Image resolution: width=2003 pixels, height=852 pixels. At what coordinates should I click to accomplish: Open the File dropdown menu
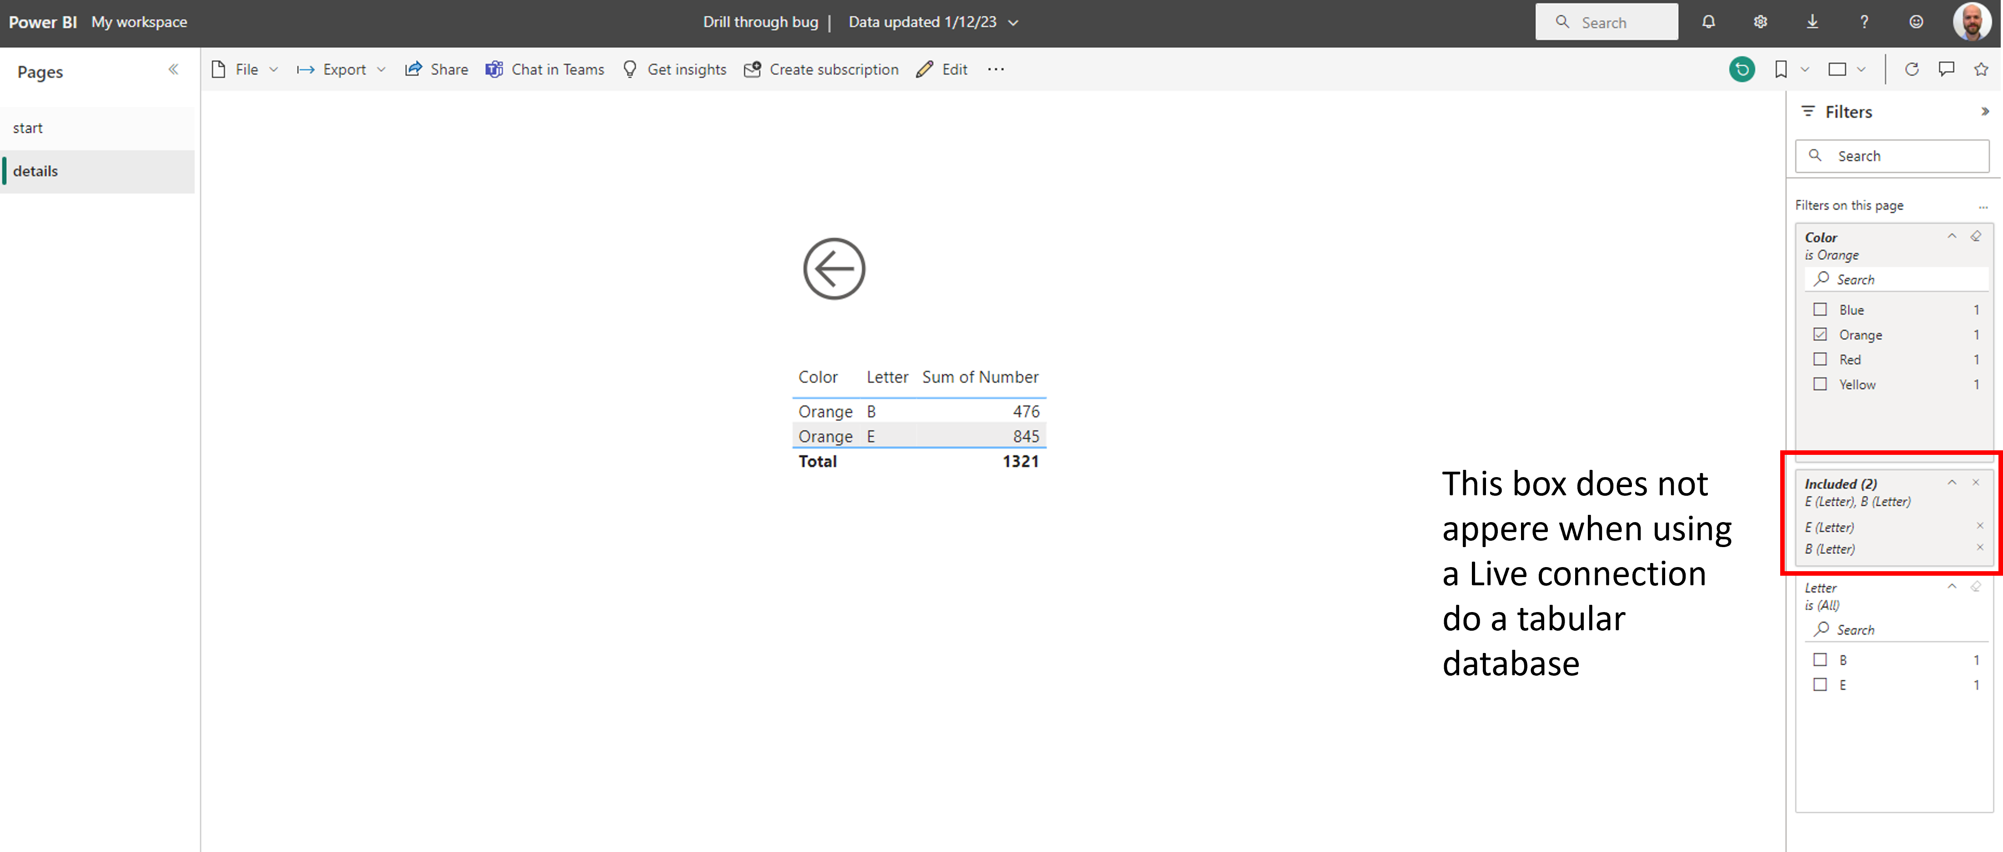click(245, 69)
